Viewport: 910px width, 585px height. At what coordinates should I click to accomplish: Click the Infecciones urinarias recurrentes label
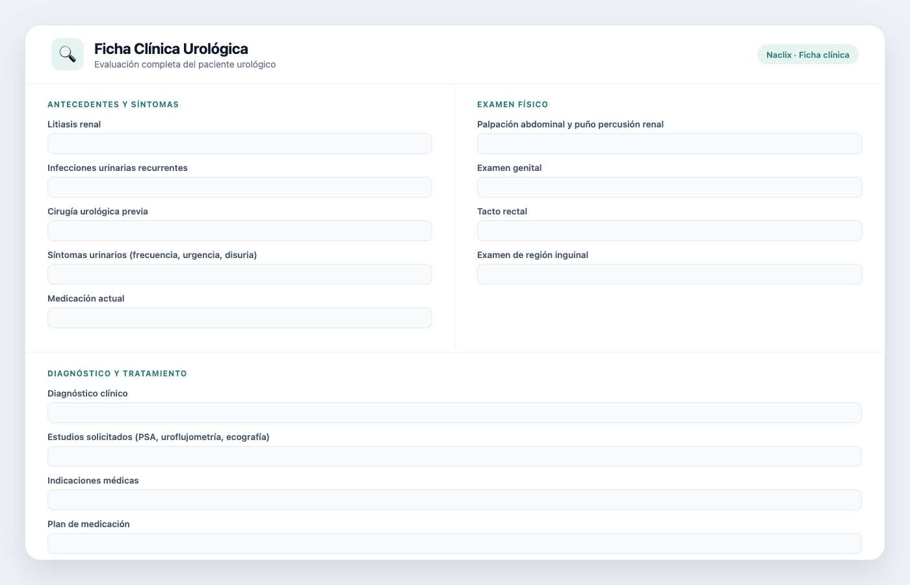118,168
